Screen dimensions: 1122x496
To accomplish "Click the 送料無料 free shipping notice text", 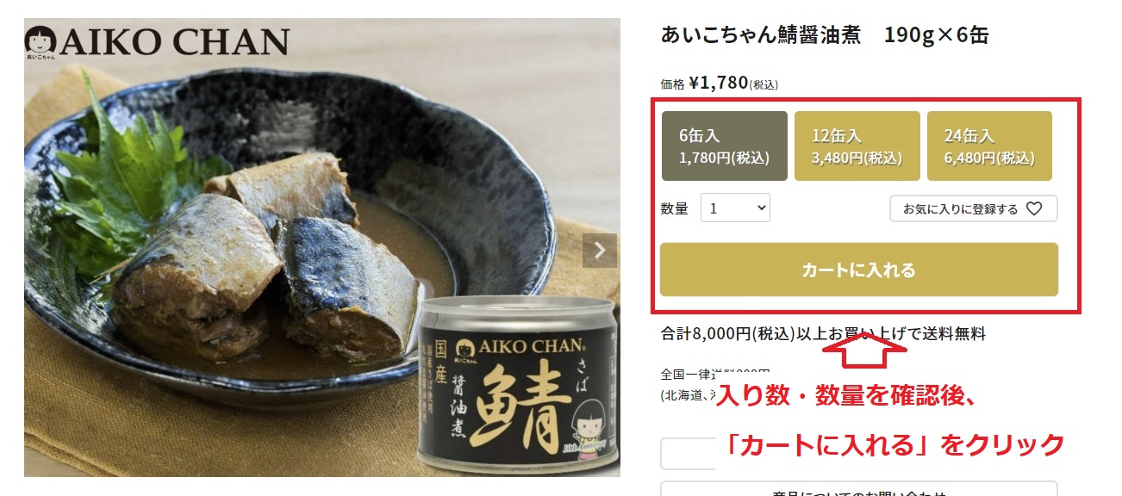I will (x=954, y=334).
